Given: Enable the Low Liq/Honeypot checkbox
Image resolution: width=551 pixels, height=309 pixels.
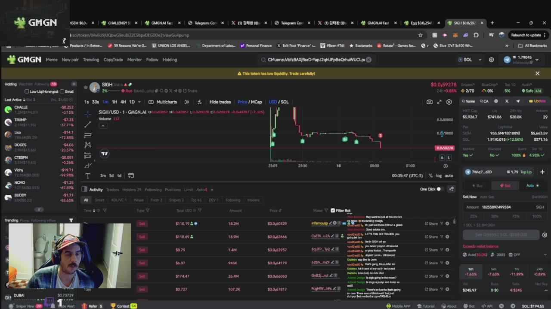Looking at the screenshot, I should (x=27, y=91).
